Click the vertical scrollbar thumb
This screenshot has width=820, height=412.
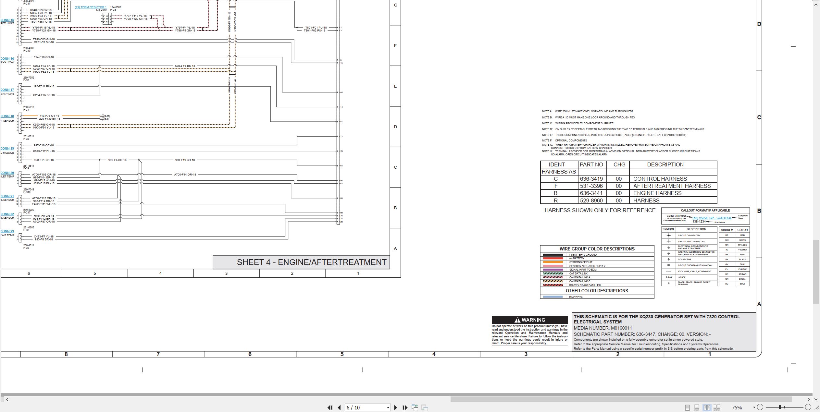click(816, 272)
